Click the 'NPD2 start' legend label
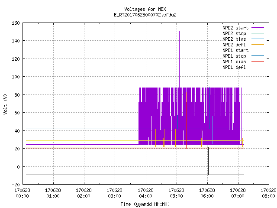The image size is (277, 208). [x=235, y=28]
